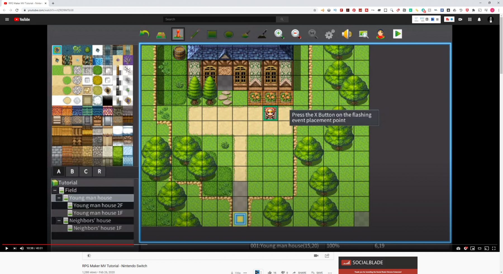Click the browser address bar URL

coord(51,10)
